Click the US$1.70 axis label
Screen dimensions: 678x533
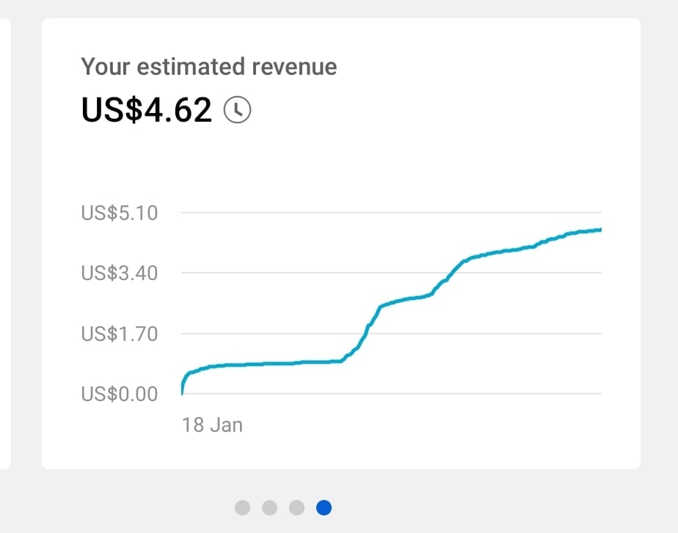click(120, 334)
